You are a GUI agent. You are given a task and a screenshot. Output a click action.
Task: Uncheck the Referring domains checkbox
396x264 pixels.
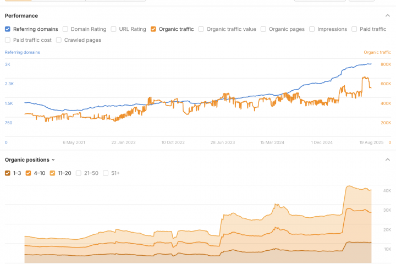[8, 29]
